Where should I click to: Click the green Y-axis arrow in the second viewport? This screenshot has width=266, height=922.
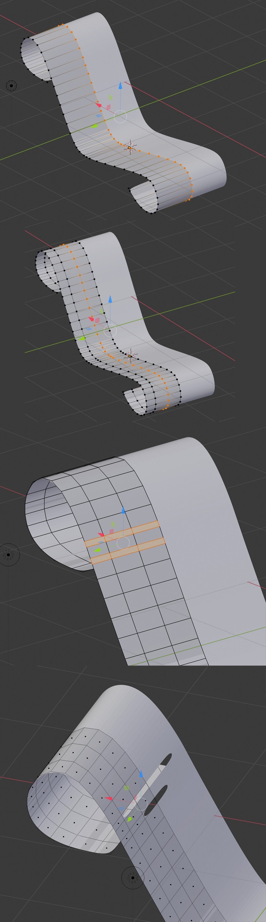pyautogui.click(x=82, y=338)
